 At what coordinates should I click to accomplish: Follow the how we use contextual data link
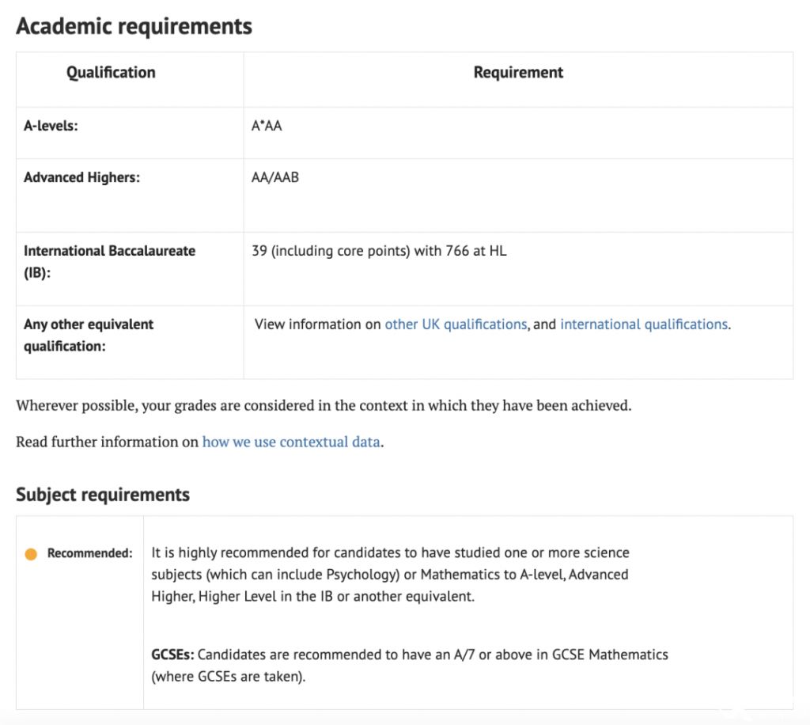click(x=291, y=442)
